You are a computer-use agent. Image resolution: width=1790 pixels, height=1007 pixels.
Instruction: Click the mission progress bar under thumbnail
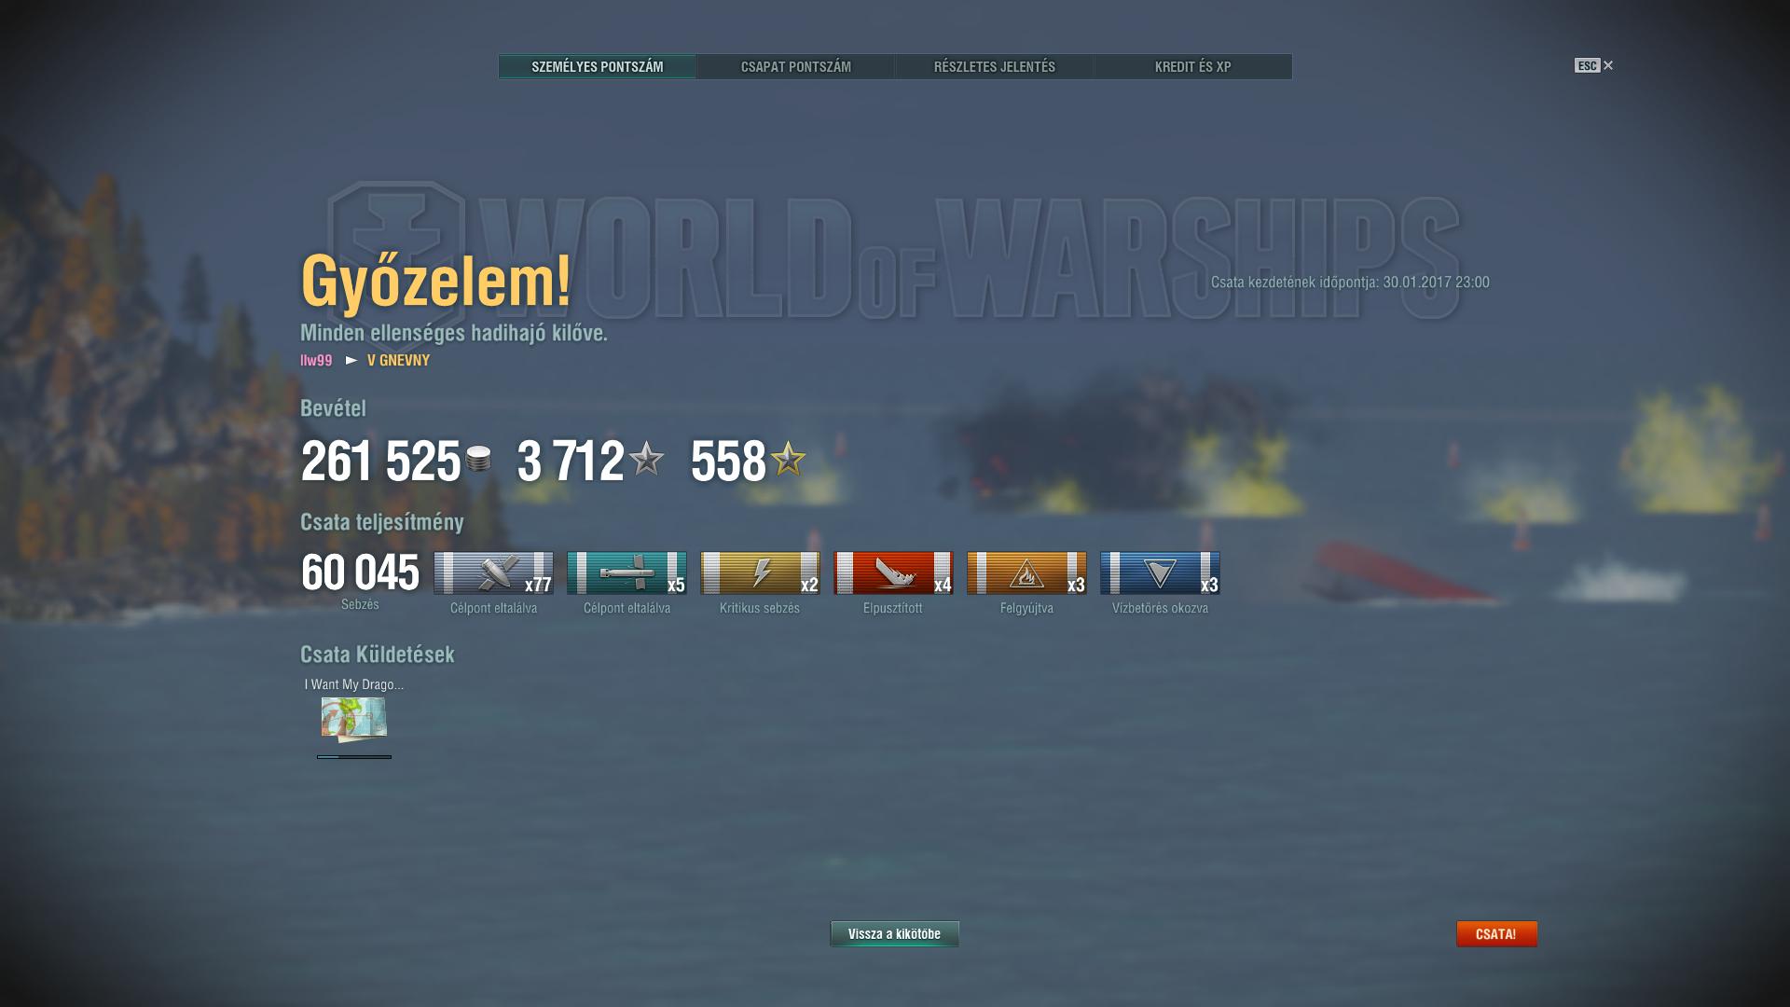[x=354, y=757]
